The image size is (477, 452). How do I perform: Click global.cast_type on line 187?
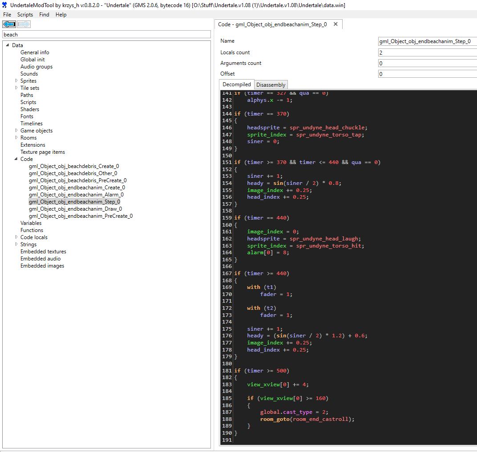pos(286,412)
